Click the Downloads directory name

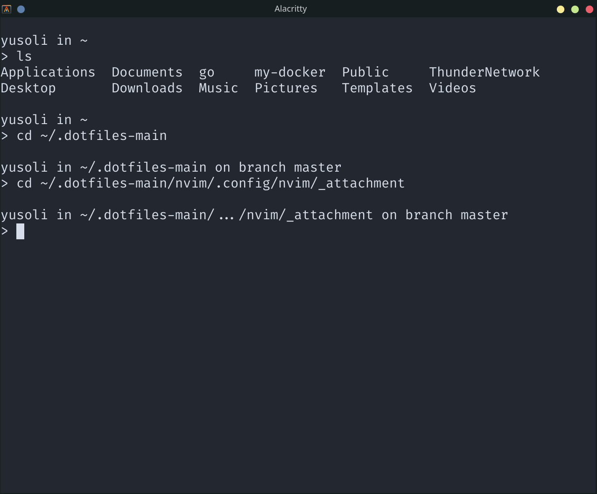coord(147,88)
